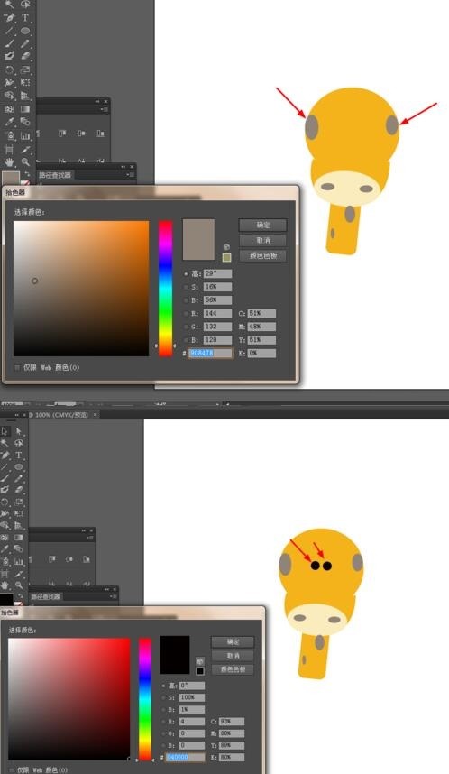Click the hex field showing 908478
The height and width of the screenshot is (774, 449).
pyautogui.click(x=210, y=353)
